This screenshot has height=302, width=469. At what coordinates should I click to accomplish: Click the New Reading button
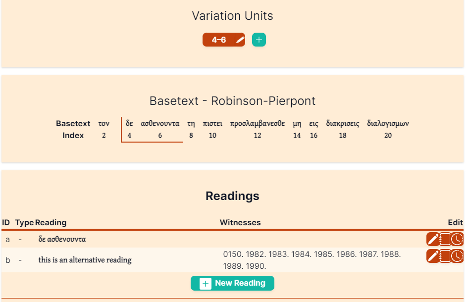232,283
